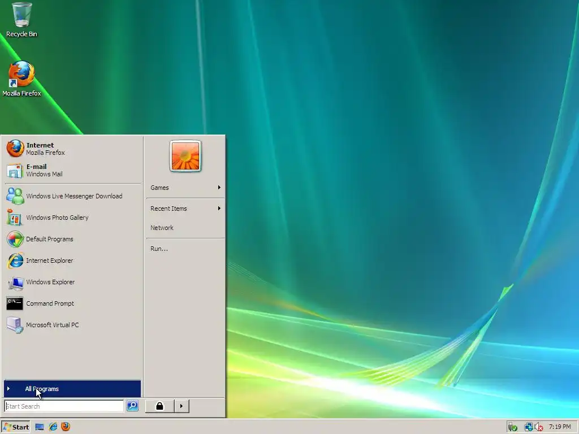
Task: Select the Mozilla Firefox desktop shortcut
Action: point(21,79)
